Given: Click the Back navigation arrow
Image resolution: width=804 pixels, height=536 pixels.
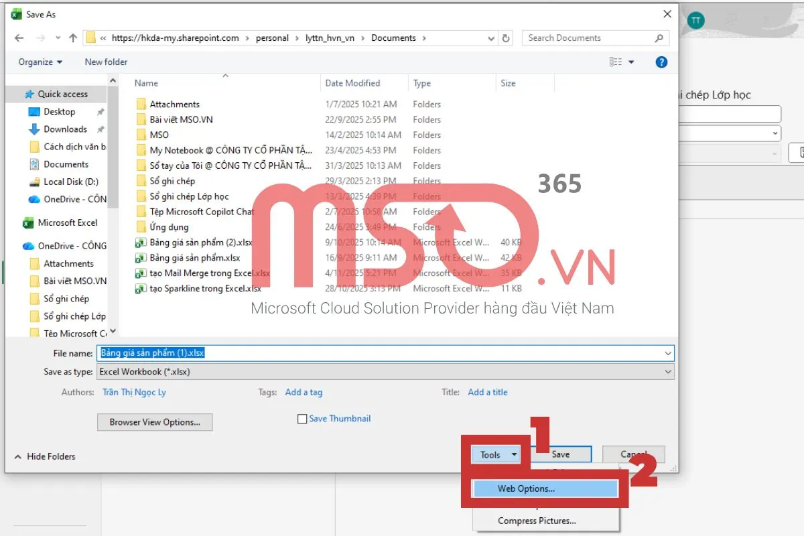Looking at the screenshot, I should (x=19, y=38).
